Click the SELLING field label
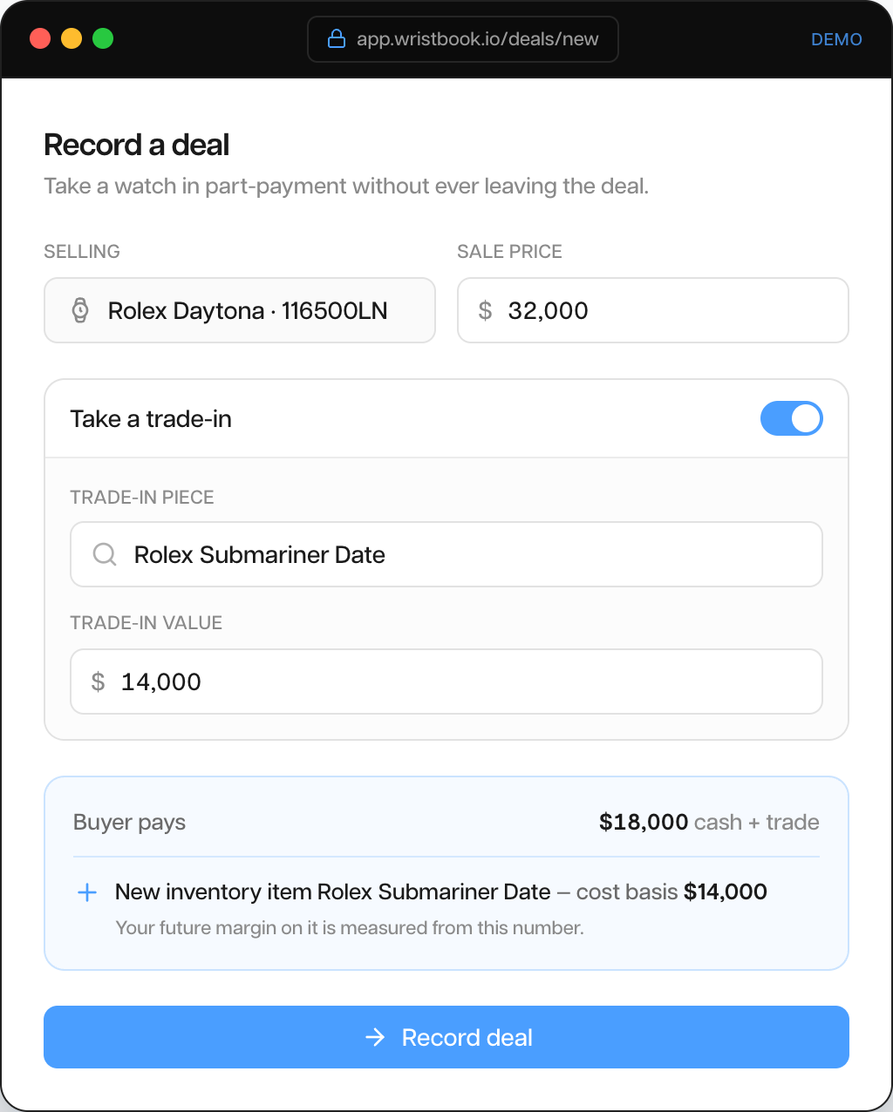 (x=82, y=252)
